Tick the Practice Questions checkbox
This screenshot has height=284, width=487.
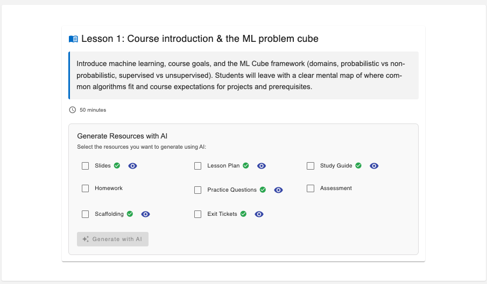pyautogui.click(x=198, y=190)
